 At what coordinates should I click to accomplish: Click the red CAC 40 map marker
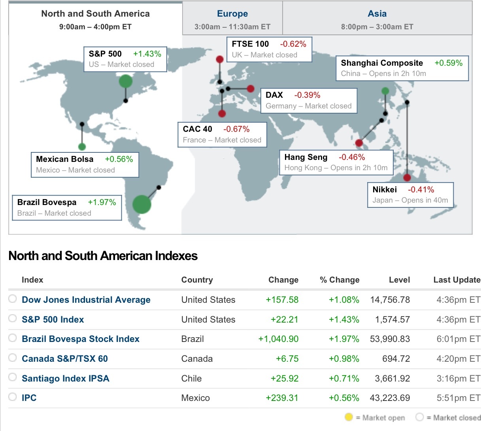222,114
